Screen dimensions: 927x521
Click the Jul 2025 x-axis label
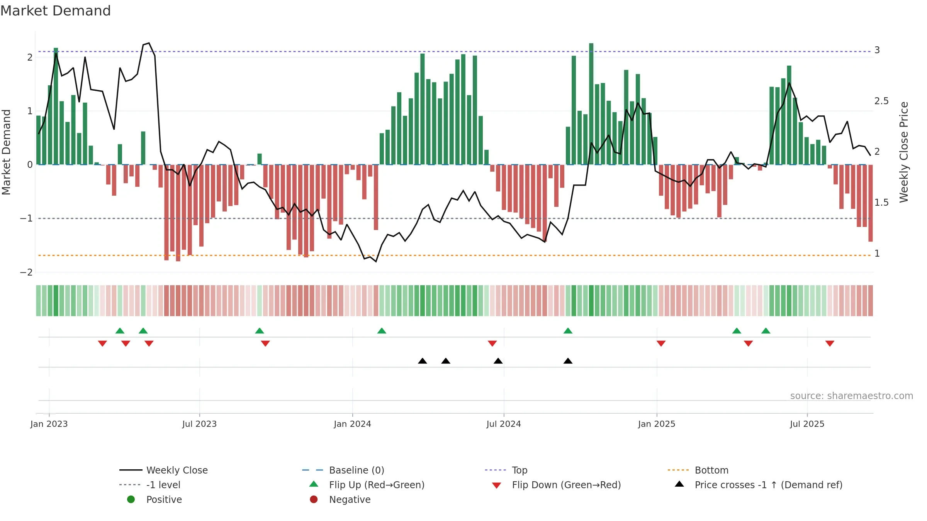(x=807, y=424)
